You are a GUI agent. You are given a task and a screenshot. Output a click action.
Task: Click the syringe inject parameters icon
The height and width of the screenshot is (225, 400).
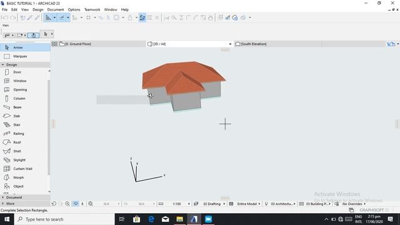click(37, 17)
